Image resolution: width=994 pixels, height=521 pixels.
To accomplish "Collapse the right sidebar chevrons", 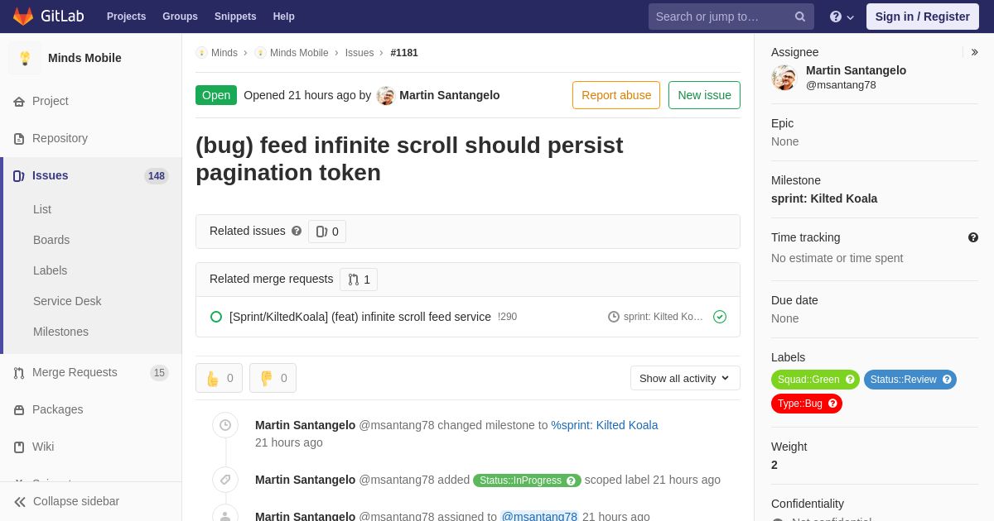I will coord(974,52).
